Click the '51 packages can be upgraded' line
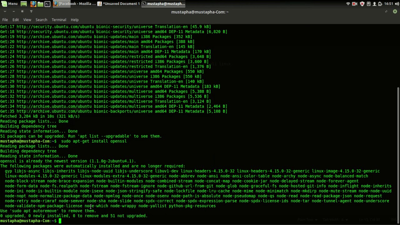Image resolution: width=400 pixels, height=225 pixels. [81, 136]
